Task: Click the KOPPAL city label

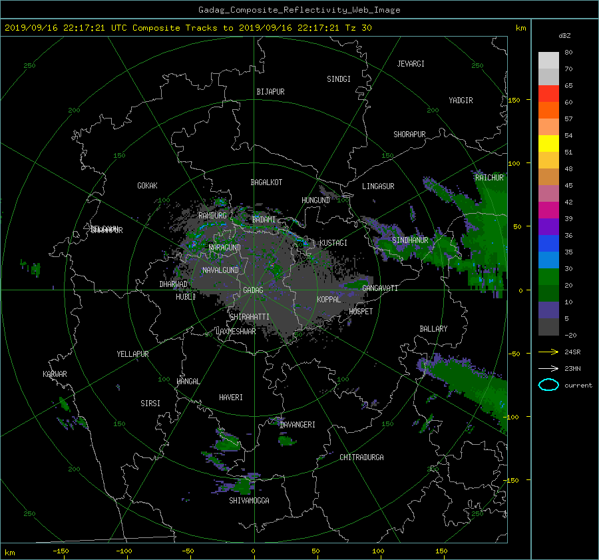Action: [329, 300]
